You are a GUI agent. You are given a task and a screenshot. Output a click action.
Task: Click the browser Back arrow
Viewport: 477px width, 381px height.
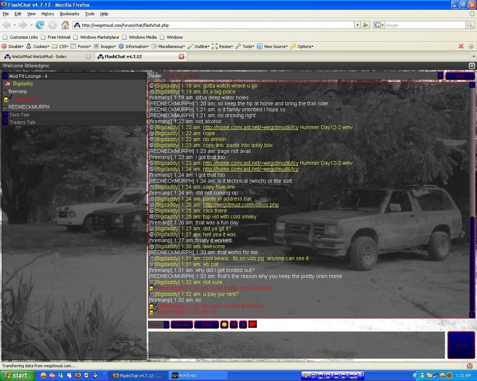7,25
